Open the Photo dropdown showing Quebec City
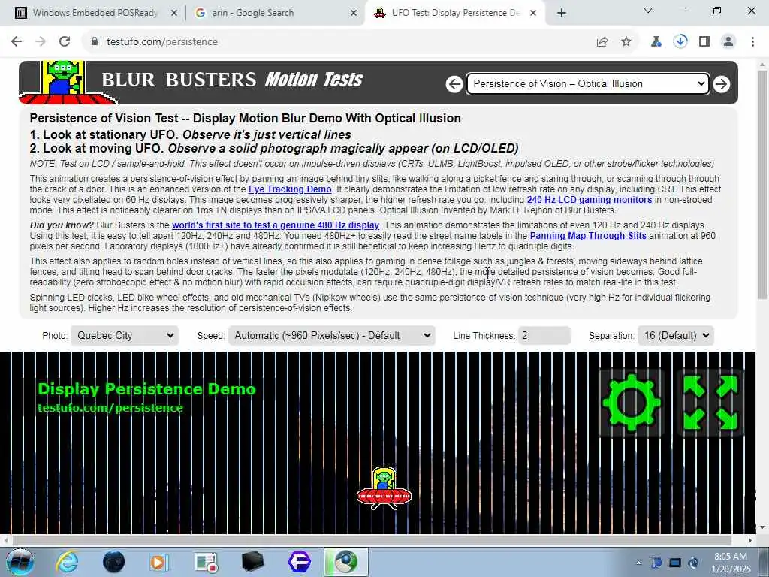769x577 pixels. [125, 336]
